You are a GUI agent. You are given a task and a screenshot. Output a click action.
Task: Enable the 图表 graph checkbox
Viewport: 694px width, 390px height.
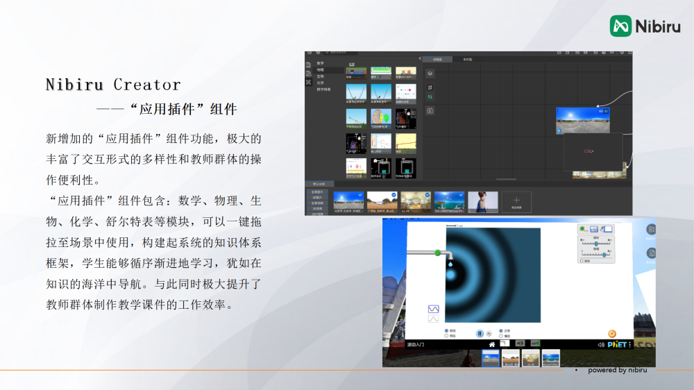pos(582,261)
